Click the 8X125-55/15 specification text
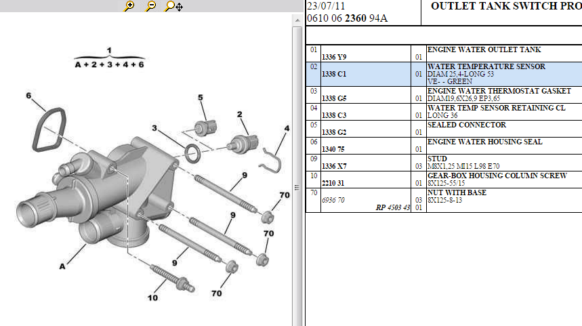 pyautogui.click(x=446, y=184)
